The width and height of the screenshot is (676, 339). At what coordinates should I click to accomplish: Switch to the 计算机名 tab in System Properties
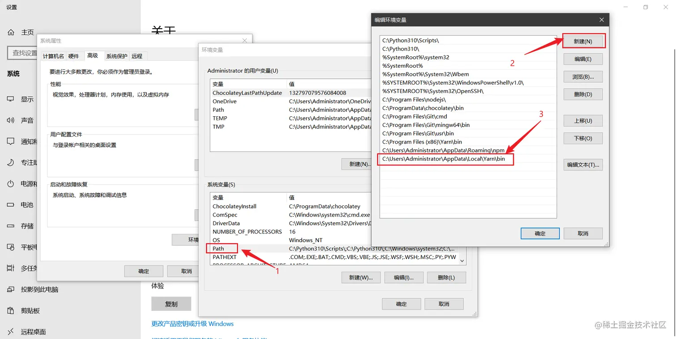(53, 56)
